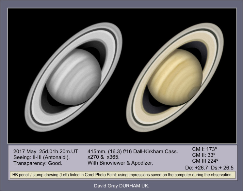The width and height of the screenshot is (243, 191).
Task: Click the "David Gray DURHAM UK." credit
Action: coord(121,186)
